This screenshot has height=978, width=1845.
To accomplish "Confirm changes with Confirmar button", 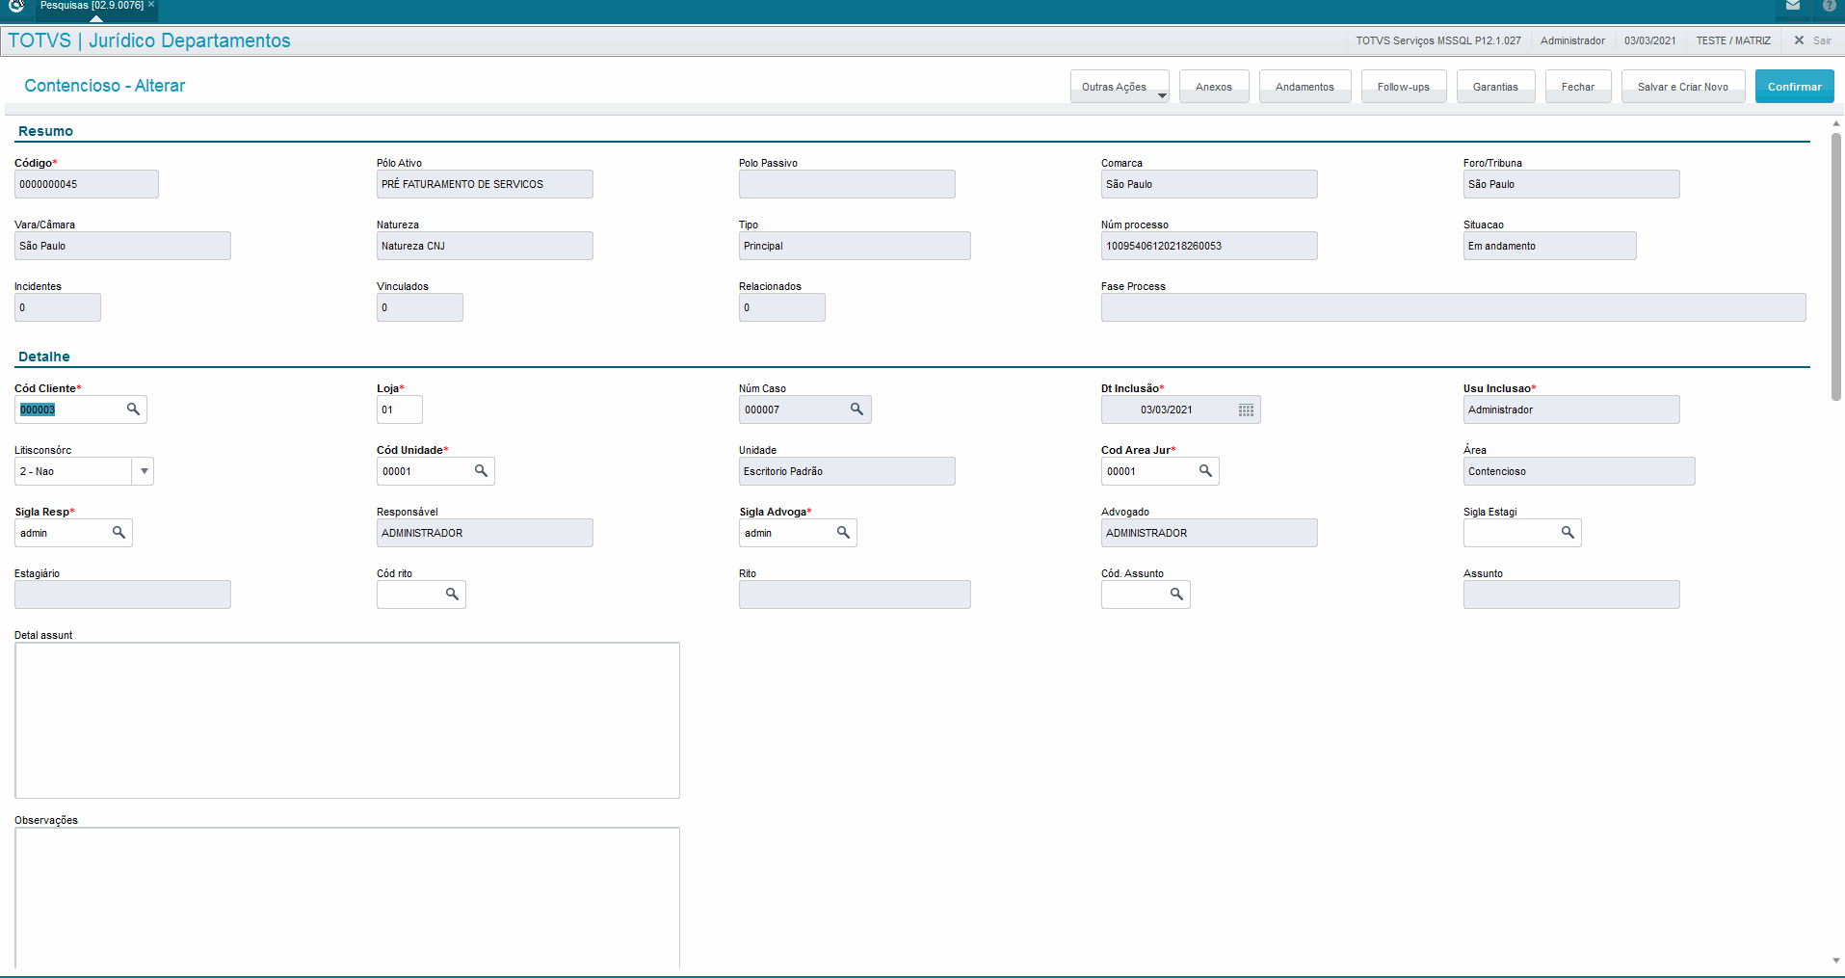I will [x=1794, y=87].
